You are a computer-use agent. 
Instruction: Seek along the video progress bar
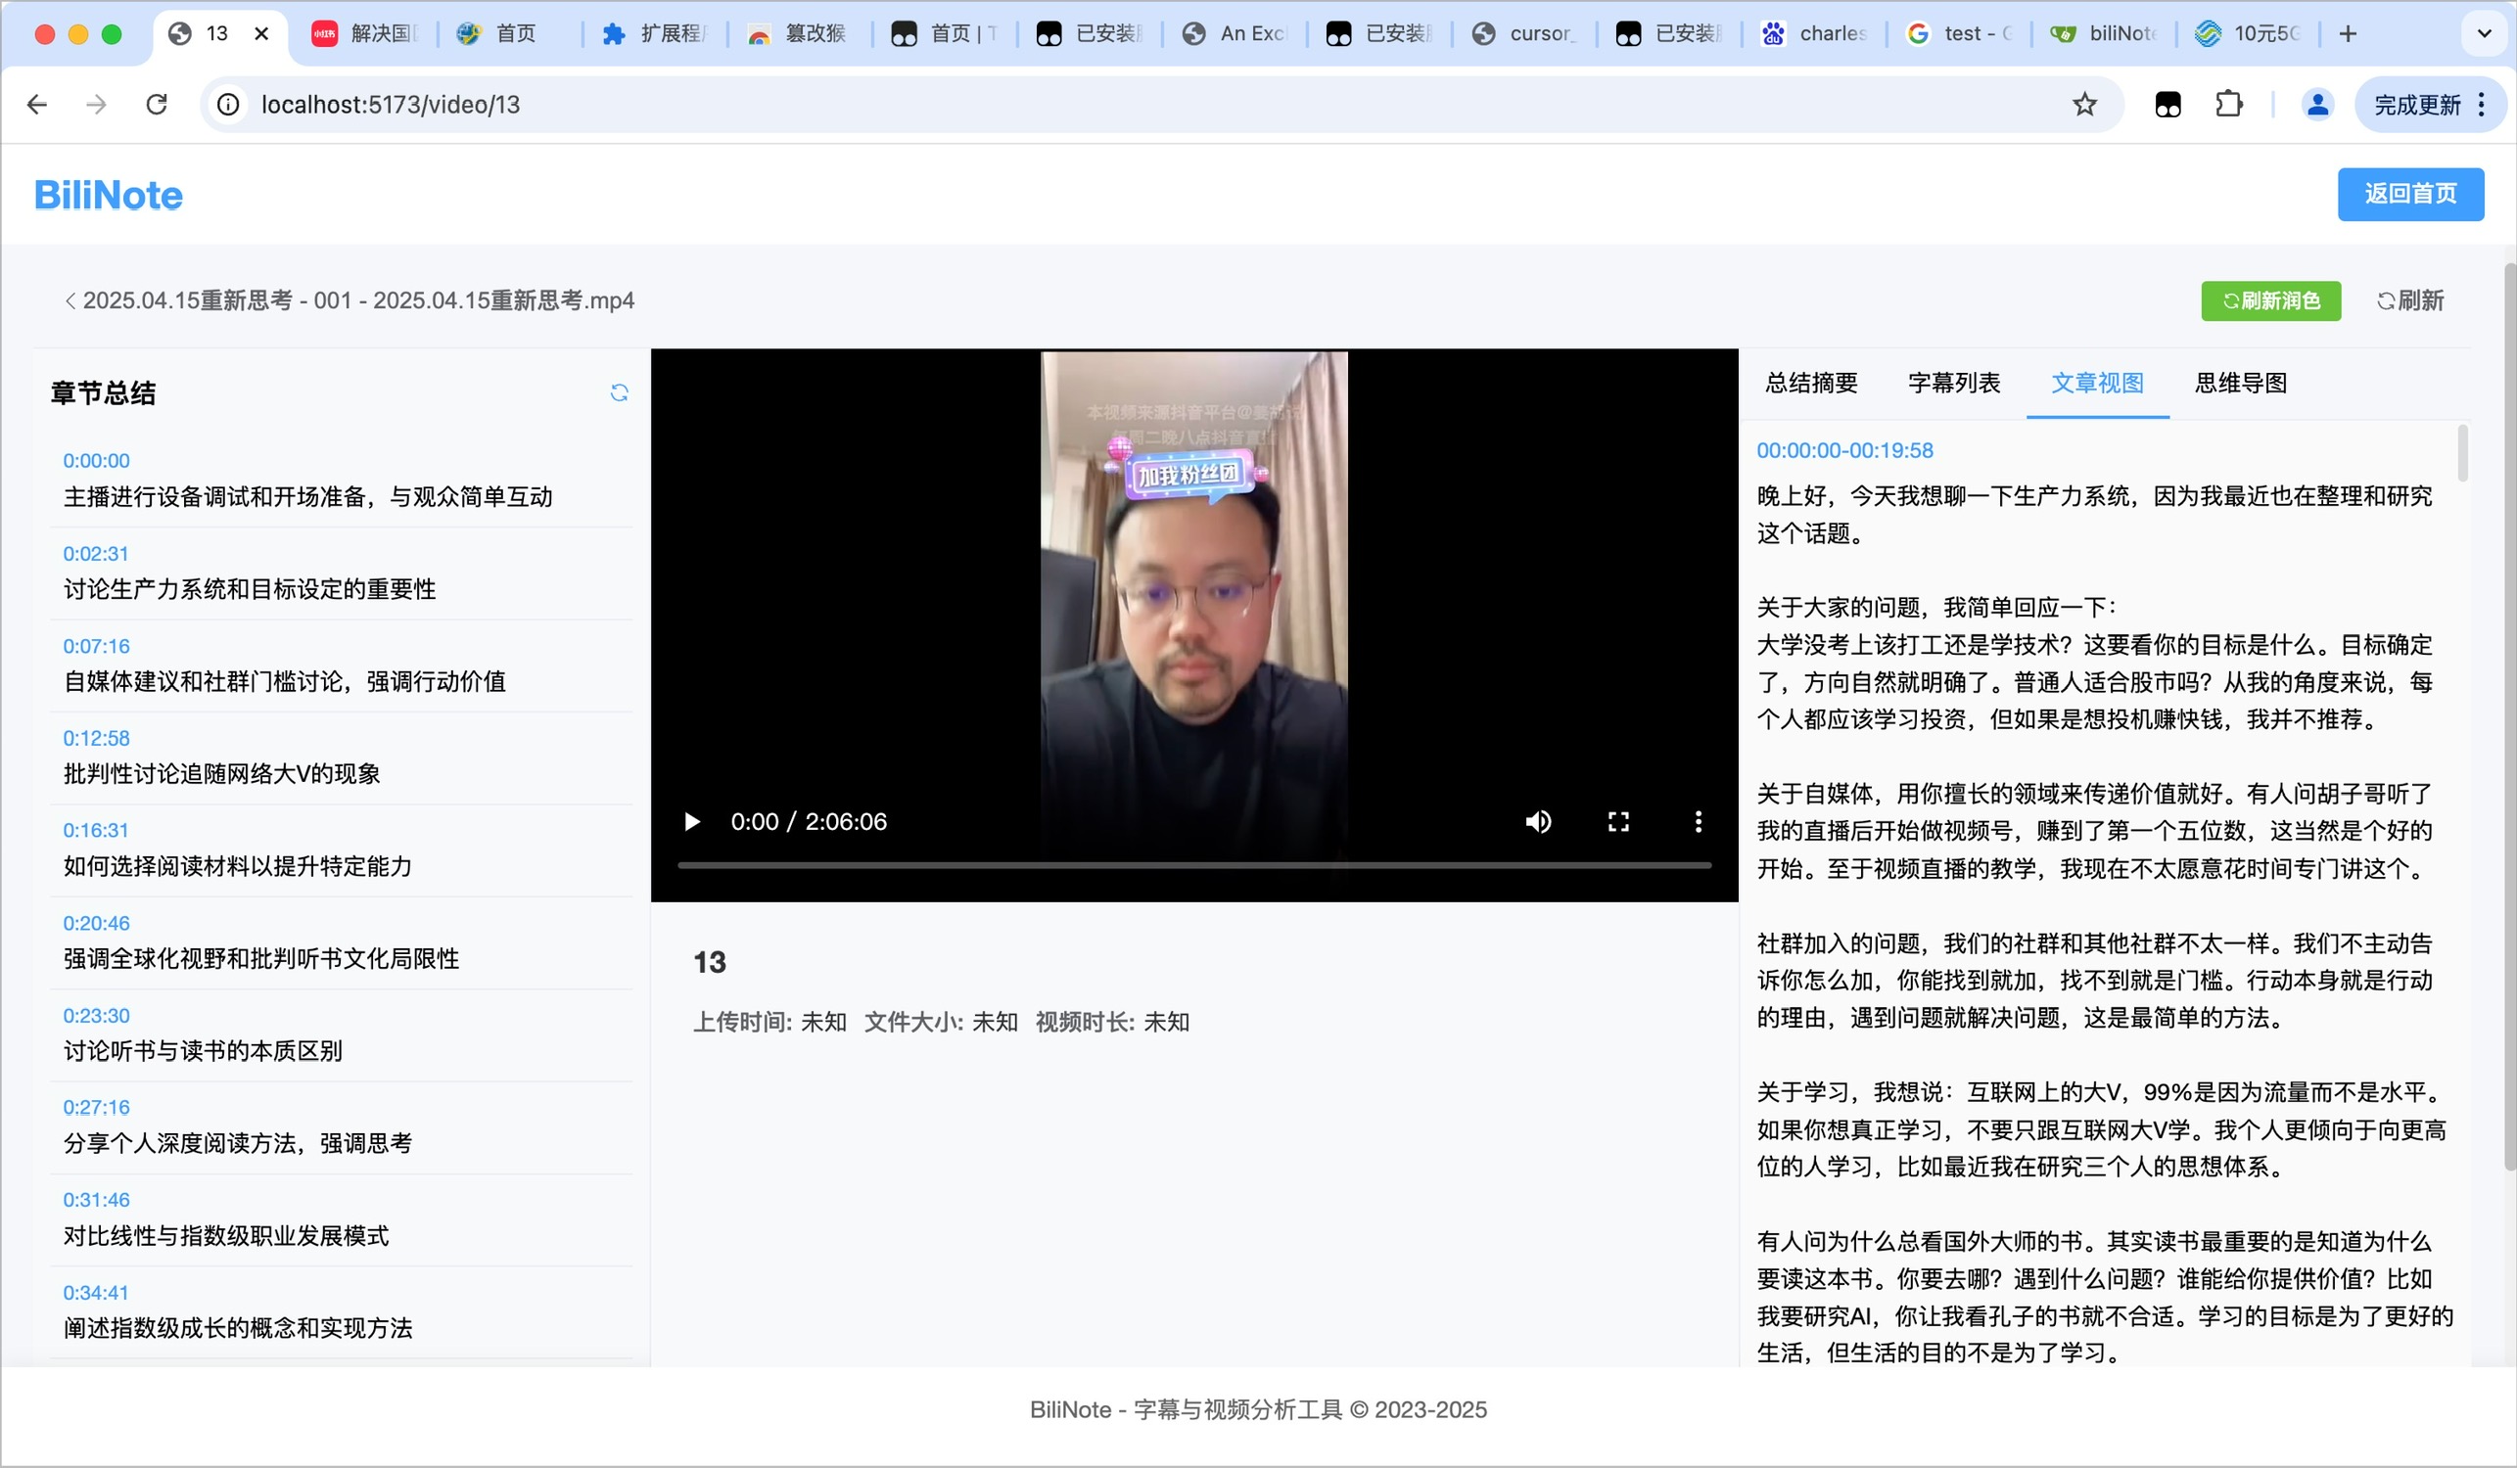(1193, 865)
